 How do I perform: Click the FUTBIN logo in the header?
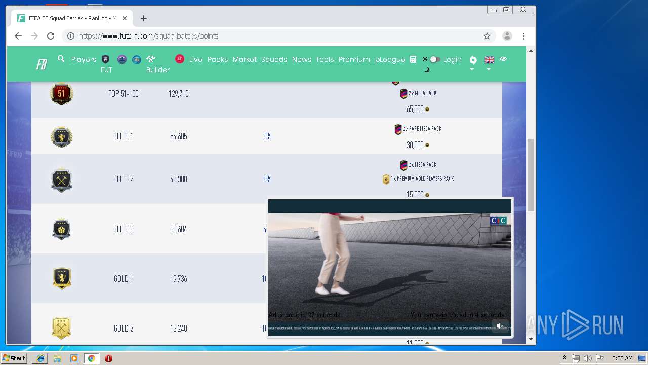tap(42, 64)
